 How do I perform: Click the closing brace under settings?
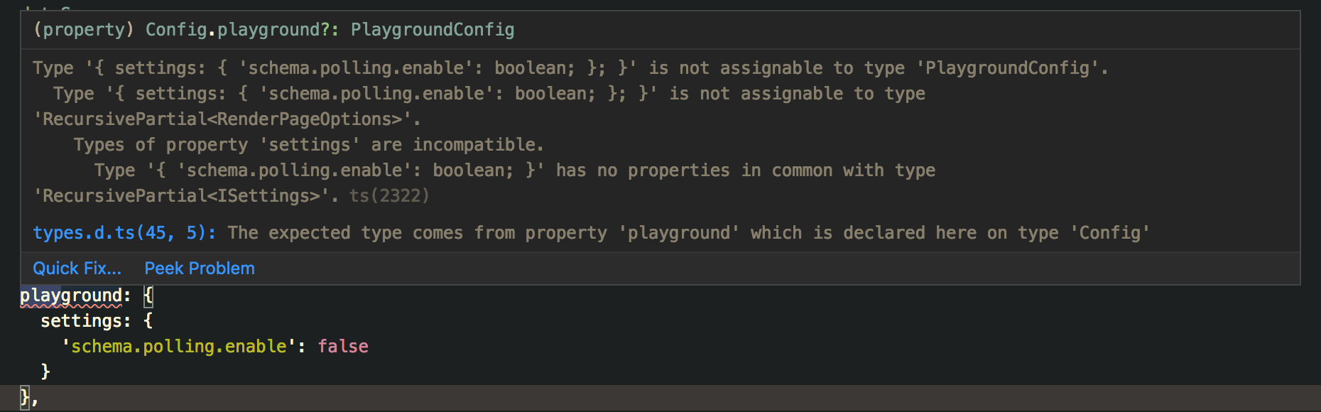[46, 371]
